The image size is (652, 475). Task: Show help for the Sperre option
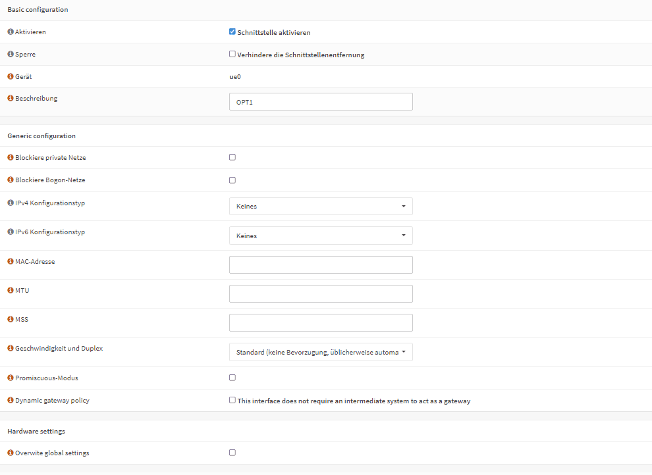tap(11, 54)
